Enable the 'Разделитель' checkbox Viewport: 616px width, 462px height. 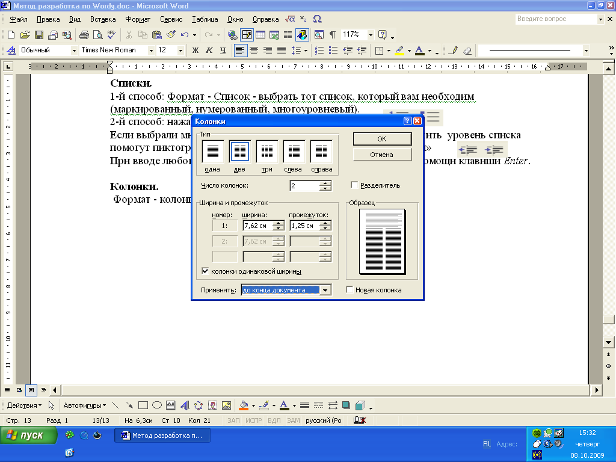click(354, 185)
